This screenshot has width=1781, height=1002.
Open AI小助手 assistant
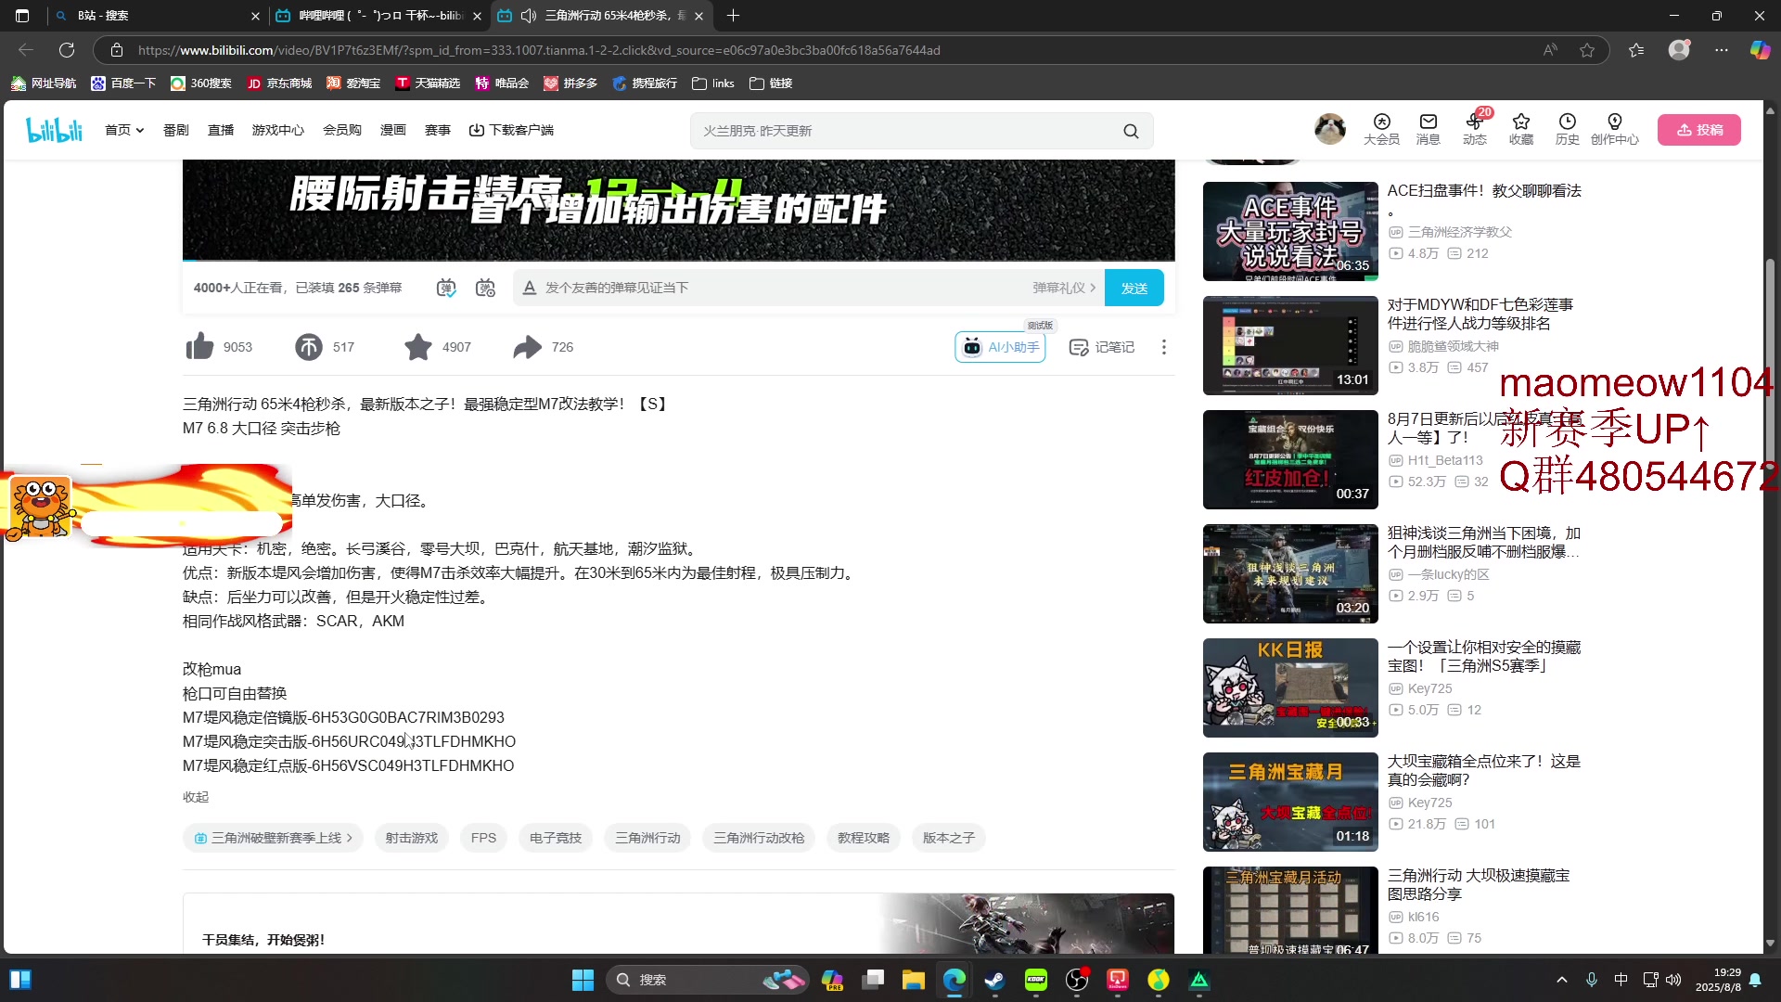(1000, 347)
